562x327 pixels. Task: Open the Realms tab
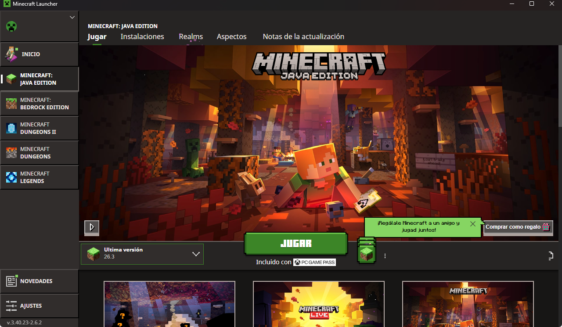pyautogui.click(x=191, y=36)
